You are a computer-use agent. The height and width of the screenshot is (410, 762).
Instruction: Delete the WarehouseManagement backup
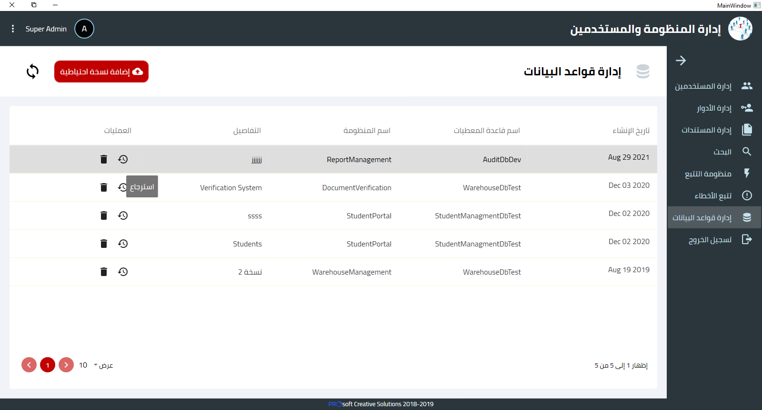(x=104, y=272)
